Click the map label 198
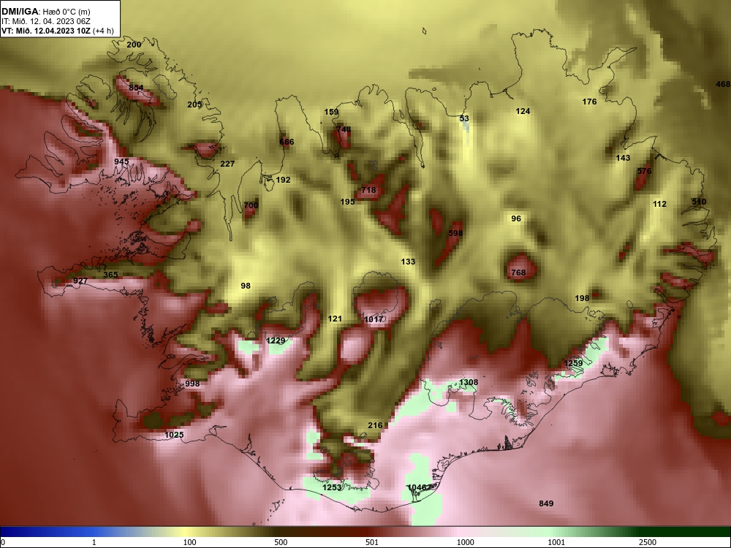Image resolution: width=731 pixels, height=548 pixels. tap(582, 298)
